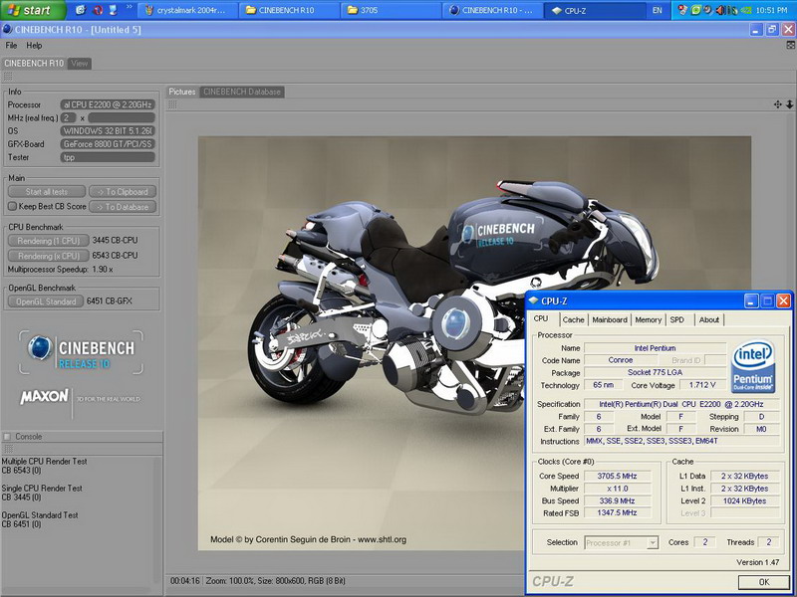This screenshot has height=597, width=797.
Task: Click OK in the CPU-Z window
Action: (763, 582)
